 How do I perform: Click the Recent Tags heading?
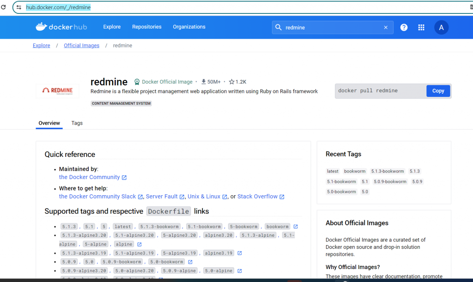click(x=343, y=154)
